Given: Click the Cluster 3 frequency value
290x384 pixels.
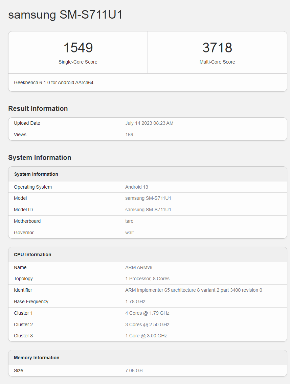Looking at the screenshot, I should coord(146,336).
